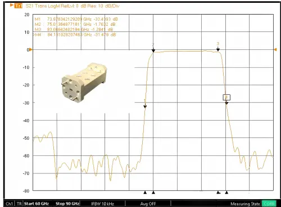Screen dimensions: 281x207
Task: Click marker 4's bottom-axis triangle
Action: (226, 192)
